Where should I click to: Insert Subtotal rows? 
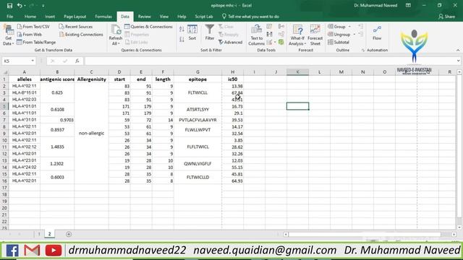[x=339, y=43]
